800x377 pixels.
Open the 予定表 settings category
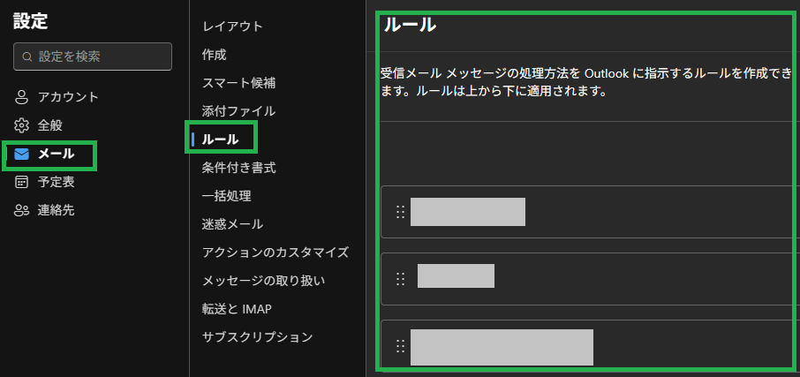pos(57,182)
